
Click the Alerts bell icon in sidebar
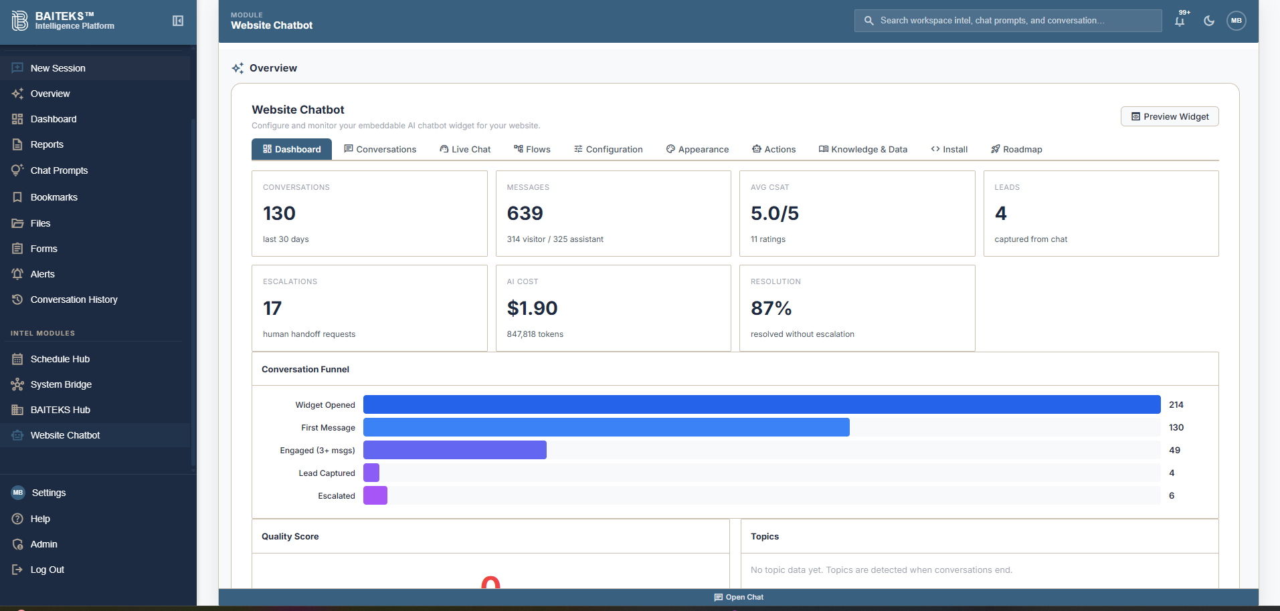click(17, 274)
